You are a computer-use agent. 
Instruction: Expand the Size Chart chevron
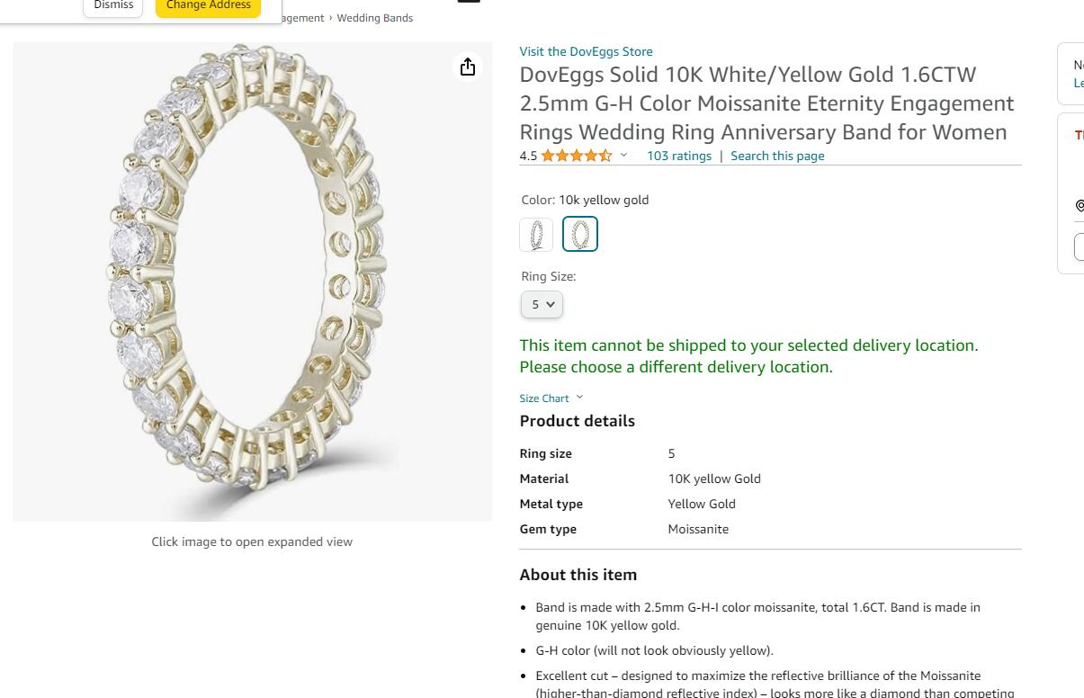click(x=579, y=398)
